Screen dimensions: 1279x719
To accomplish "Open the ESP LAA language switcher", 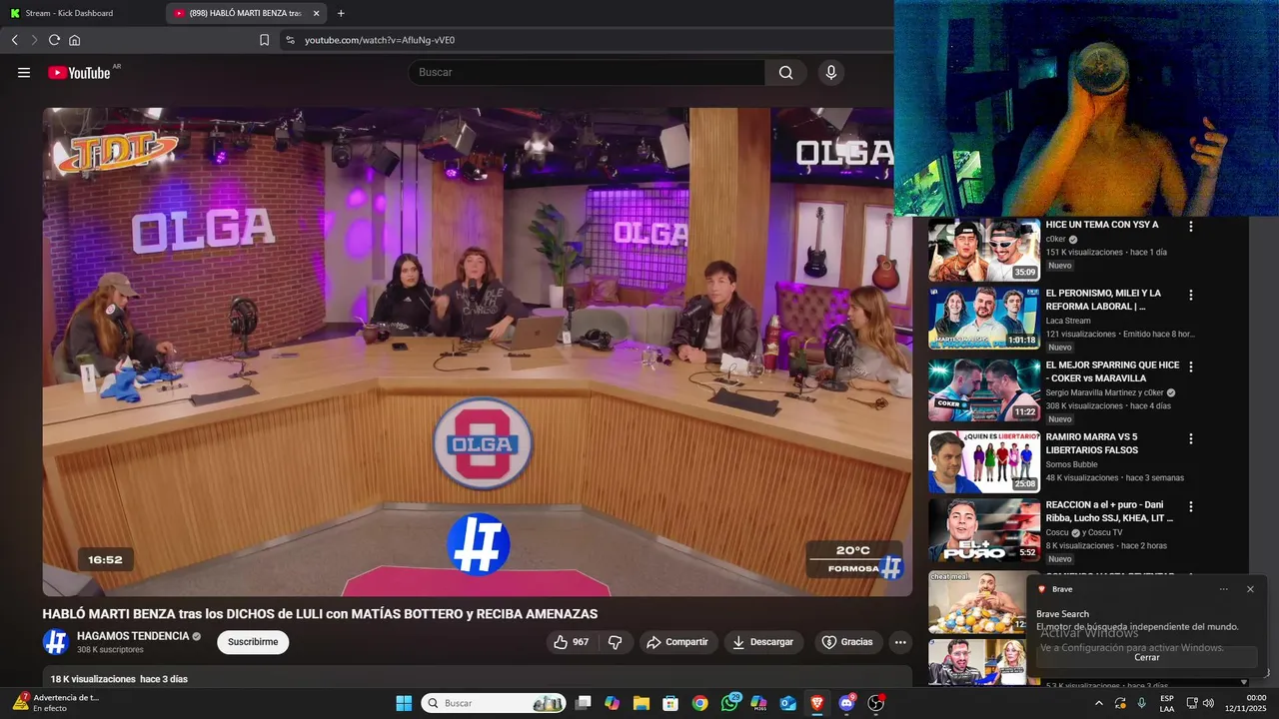I will click(x=1167, y=703).
